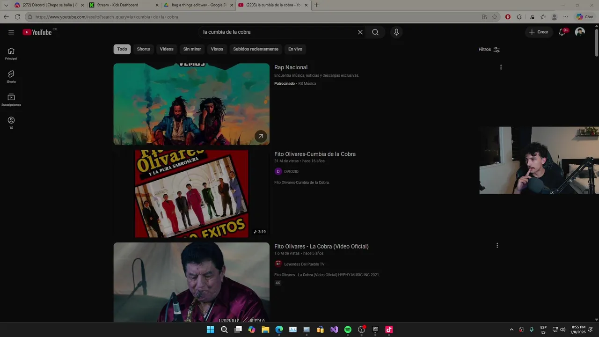Viewport: 599px width, 337px height.
Task: Open the Fito Olivares Exitos thumbnail
Action: [191, 194]
